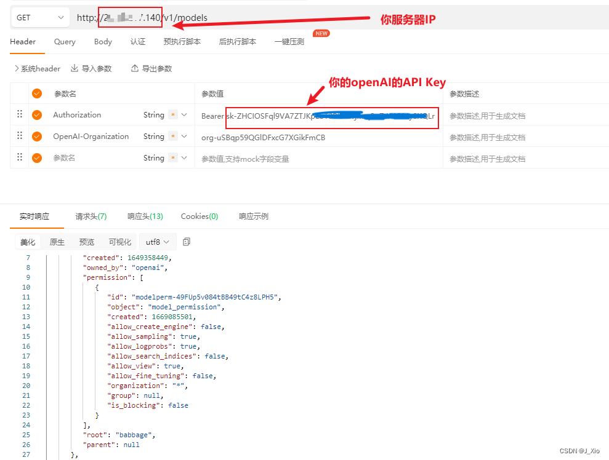Image resolution: width=609 pixels, height=460 pixels.
Task: Grab the empty parameter row drag handle
Action: (x=20, y=157)
